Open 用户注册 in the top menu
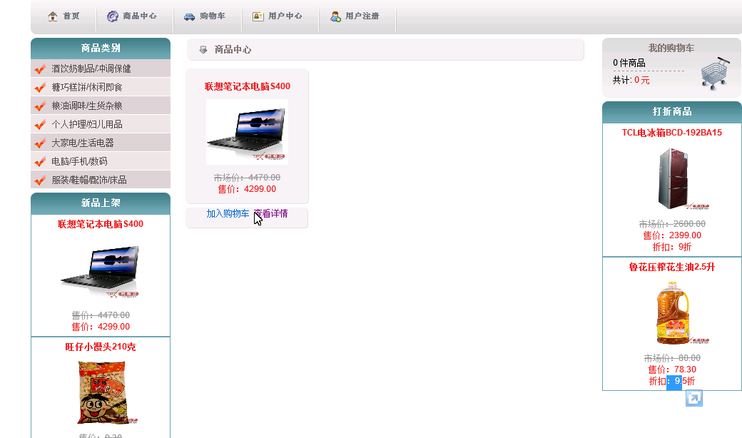 coord(362,16)
